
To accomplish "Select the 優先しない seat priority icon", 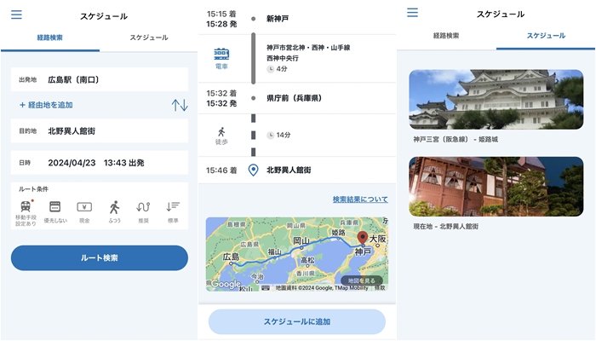I will 54,207.
